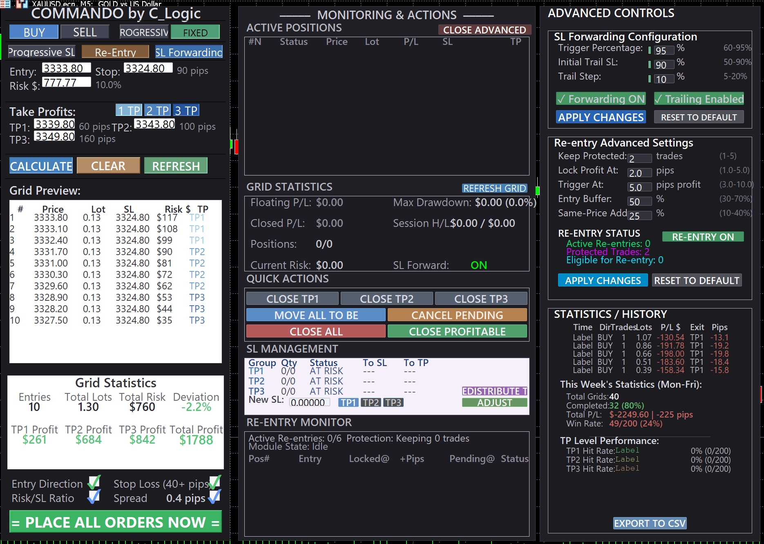
Task: Choose the 1 TP option
Action: pyautogui.click(x=129, y=110)
